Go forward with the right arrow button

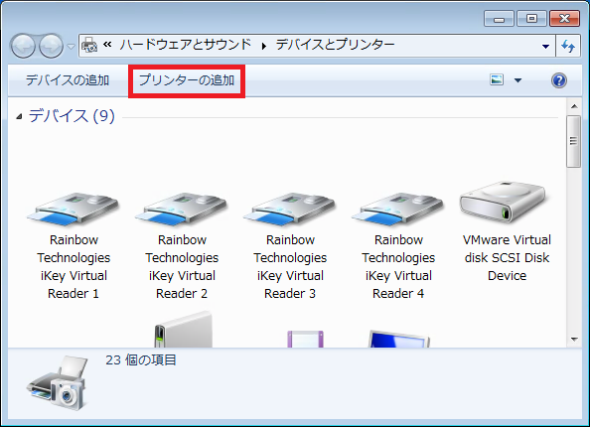pyautogui.click(x=52, y=47)
